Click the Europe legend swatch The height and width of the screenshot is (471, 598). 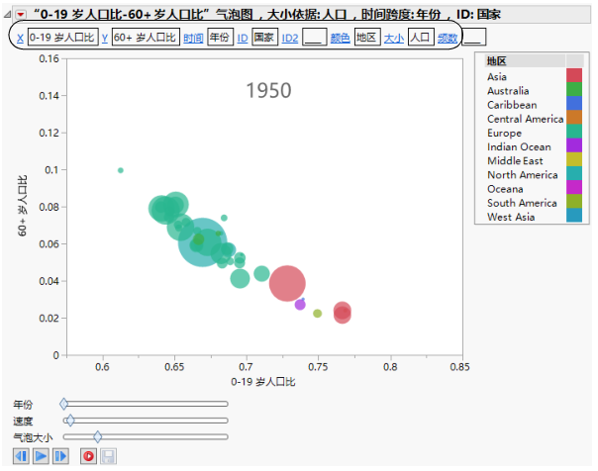coord(574,131)
